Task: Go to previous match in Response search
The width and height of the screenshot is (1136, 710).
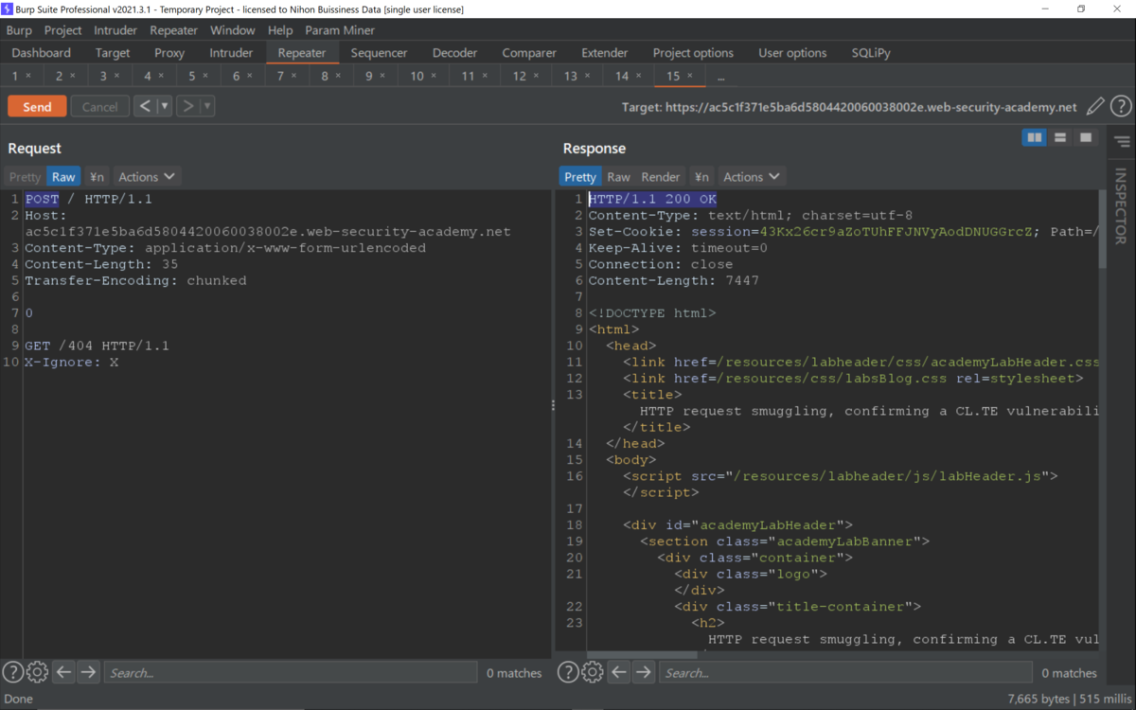Action: 618,672
